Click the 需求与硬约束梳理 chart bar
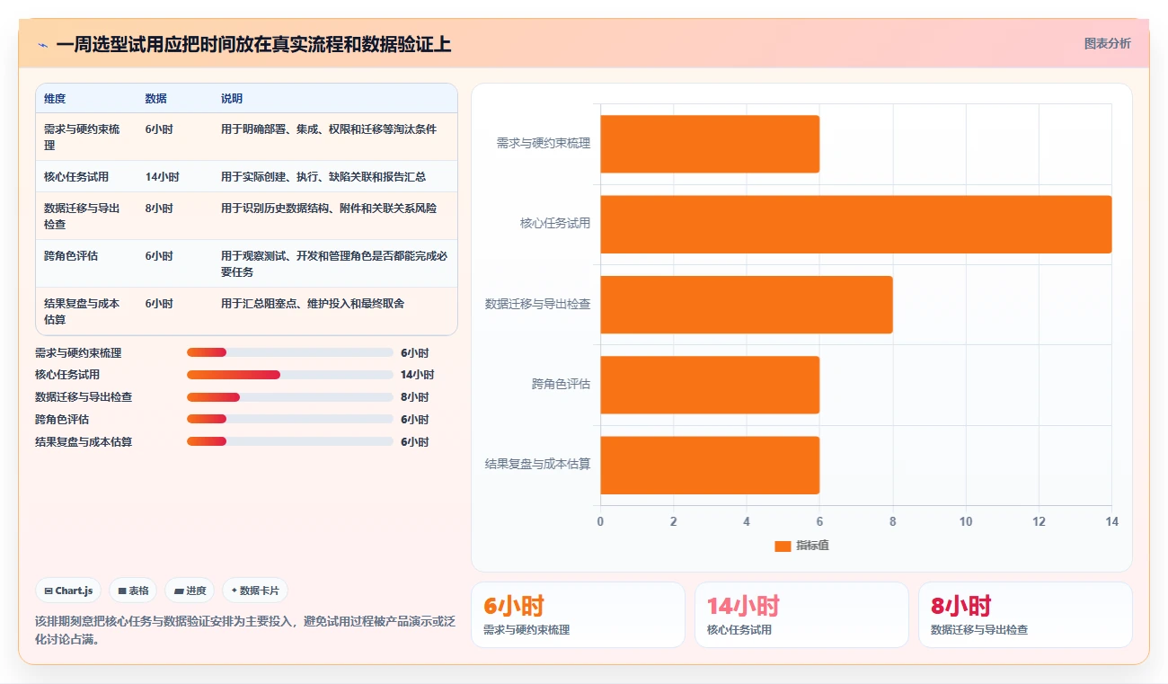The width and height of the screenshot is (1168, 684). [710, 144]
